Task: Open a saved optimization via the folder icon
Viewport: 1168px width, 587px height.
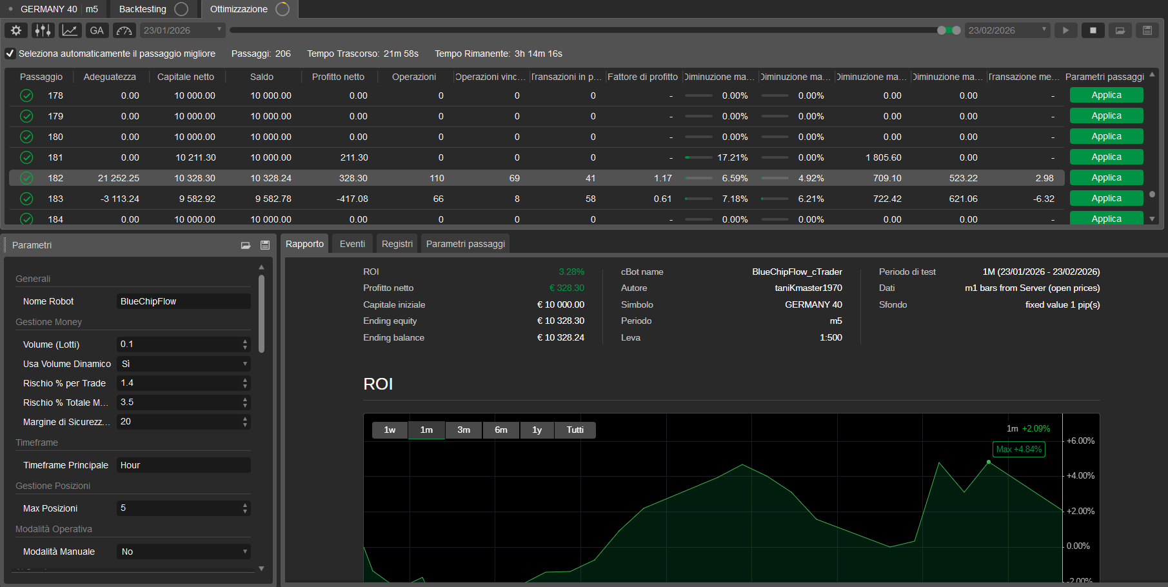Action: pyautogui.click(x=1120, y=30)
